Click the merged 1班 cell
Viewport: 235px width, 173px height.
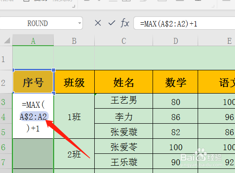[74, 116]
